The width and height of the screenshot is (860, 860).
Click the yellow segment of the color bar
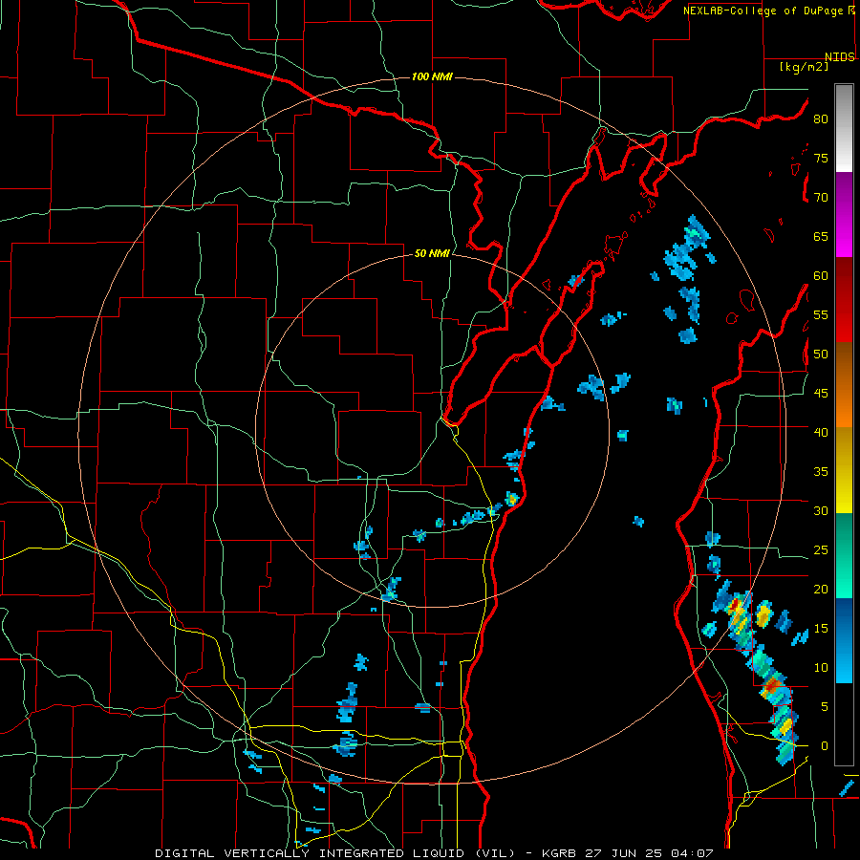click(x=844, y=470)
